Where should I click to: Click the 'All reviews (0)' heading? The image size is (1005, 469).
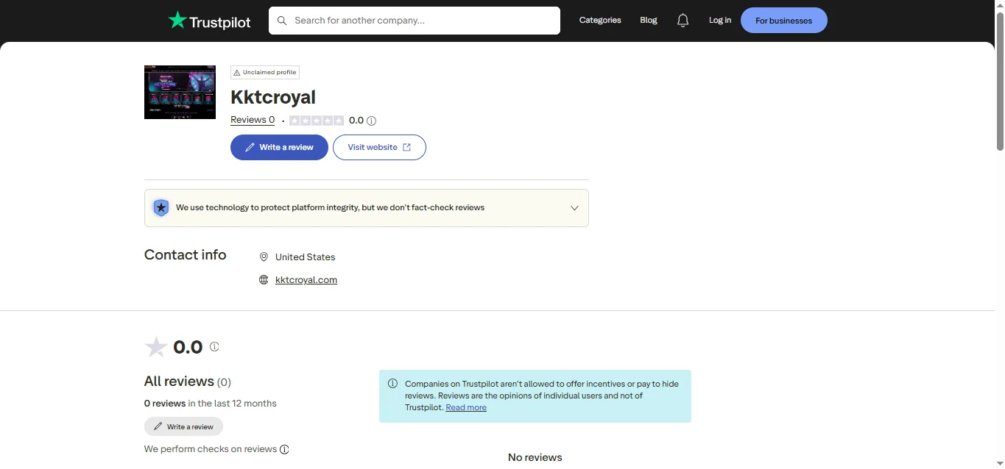(x=188, y=382)
